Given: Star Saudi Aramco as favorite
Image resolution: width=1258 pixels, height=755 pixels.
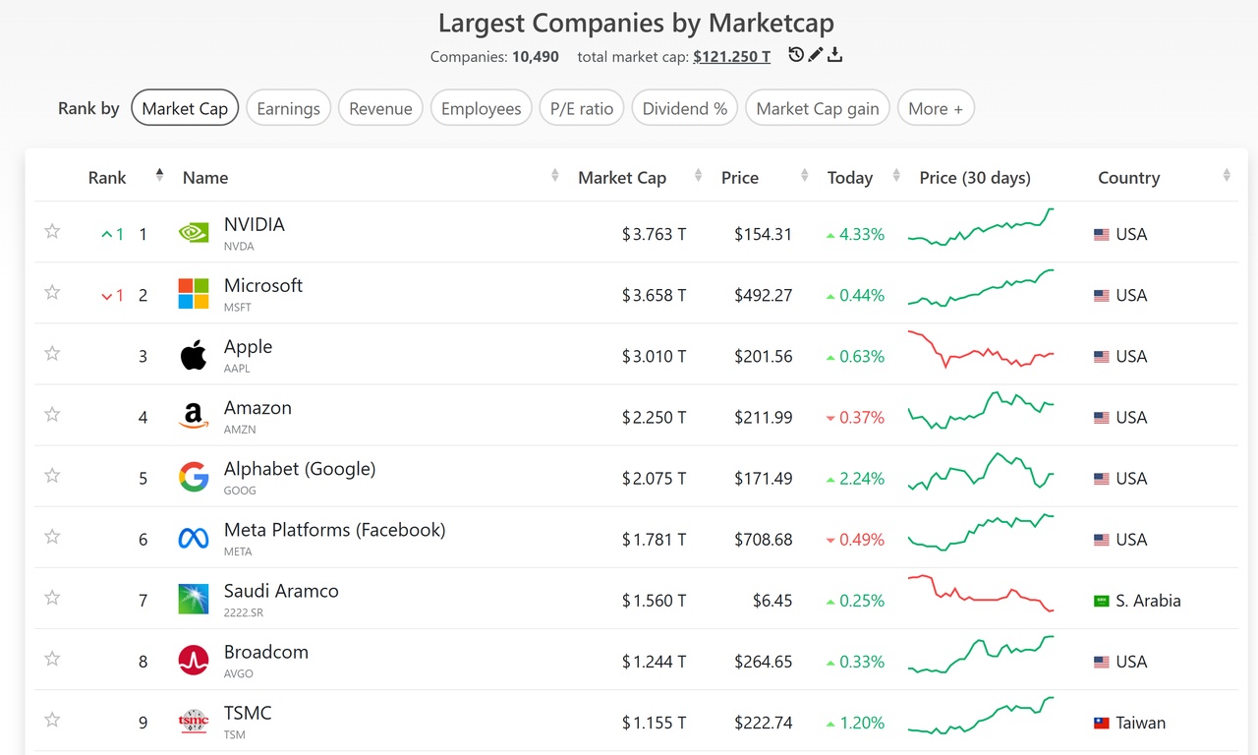Looking at the screenshot, I should [52, 597].
